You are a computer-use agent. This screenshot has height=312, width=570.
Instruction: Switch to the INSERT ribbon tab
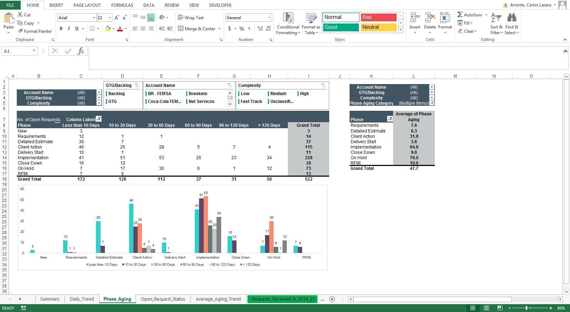[56, 5]
